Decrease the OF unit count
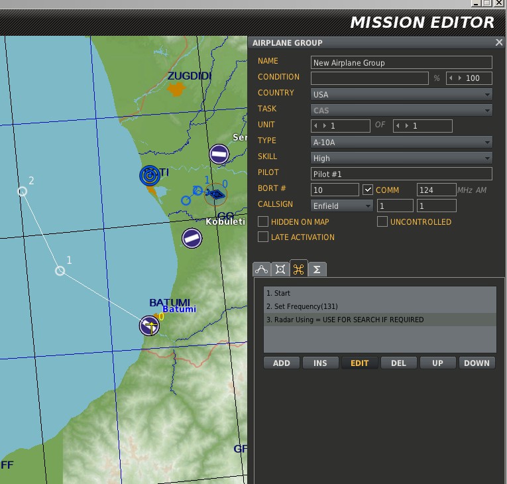 point(398,125)
